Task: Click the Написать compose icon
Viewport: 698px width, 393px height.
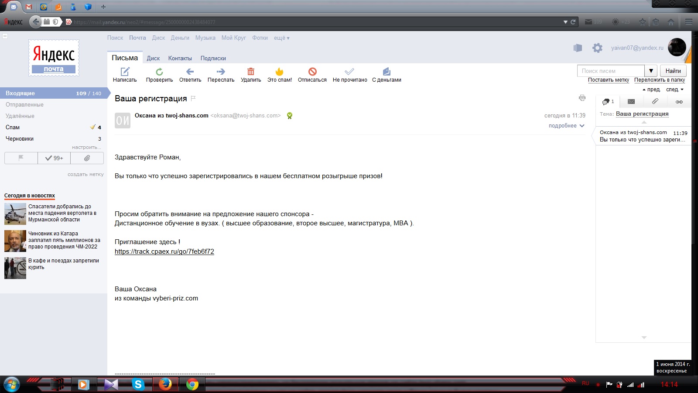Action: 125,72
